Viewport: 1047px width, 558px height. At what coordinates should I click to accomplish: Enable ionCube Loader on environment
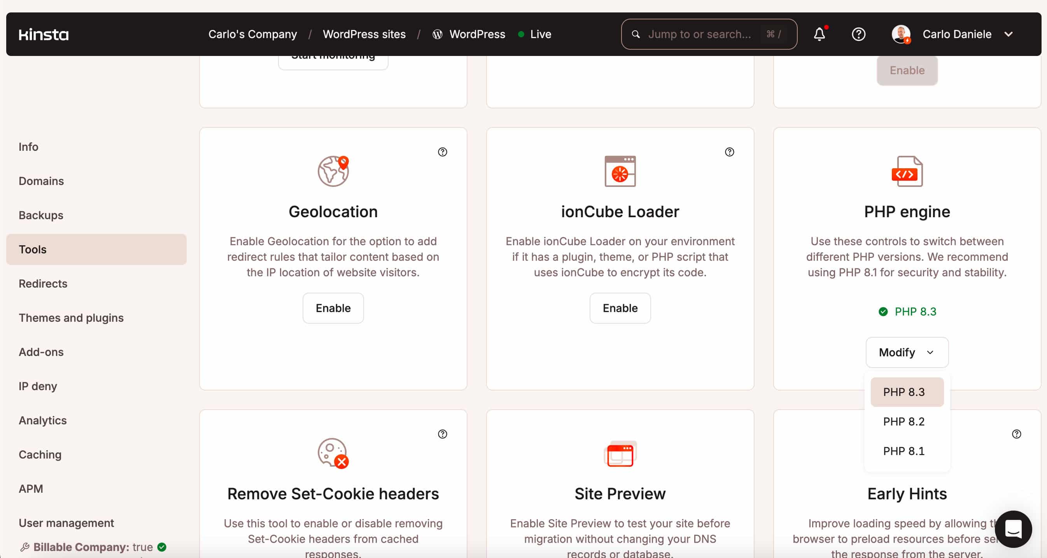[620, 308]
